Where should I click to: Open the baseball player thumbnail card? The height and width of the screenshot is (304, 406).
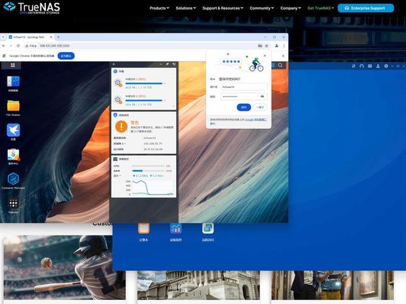(64, 268)
